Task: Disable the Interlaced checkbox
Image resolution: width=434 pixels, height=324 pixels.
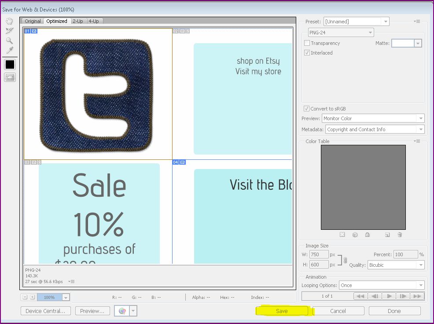Action: click(x=306, y=53)
